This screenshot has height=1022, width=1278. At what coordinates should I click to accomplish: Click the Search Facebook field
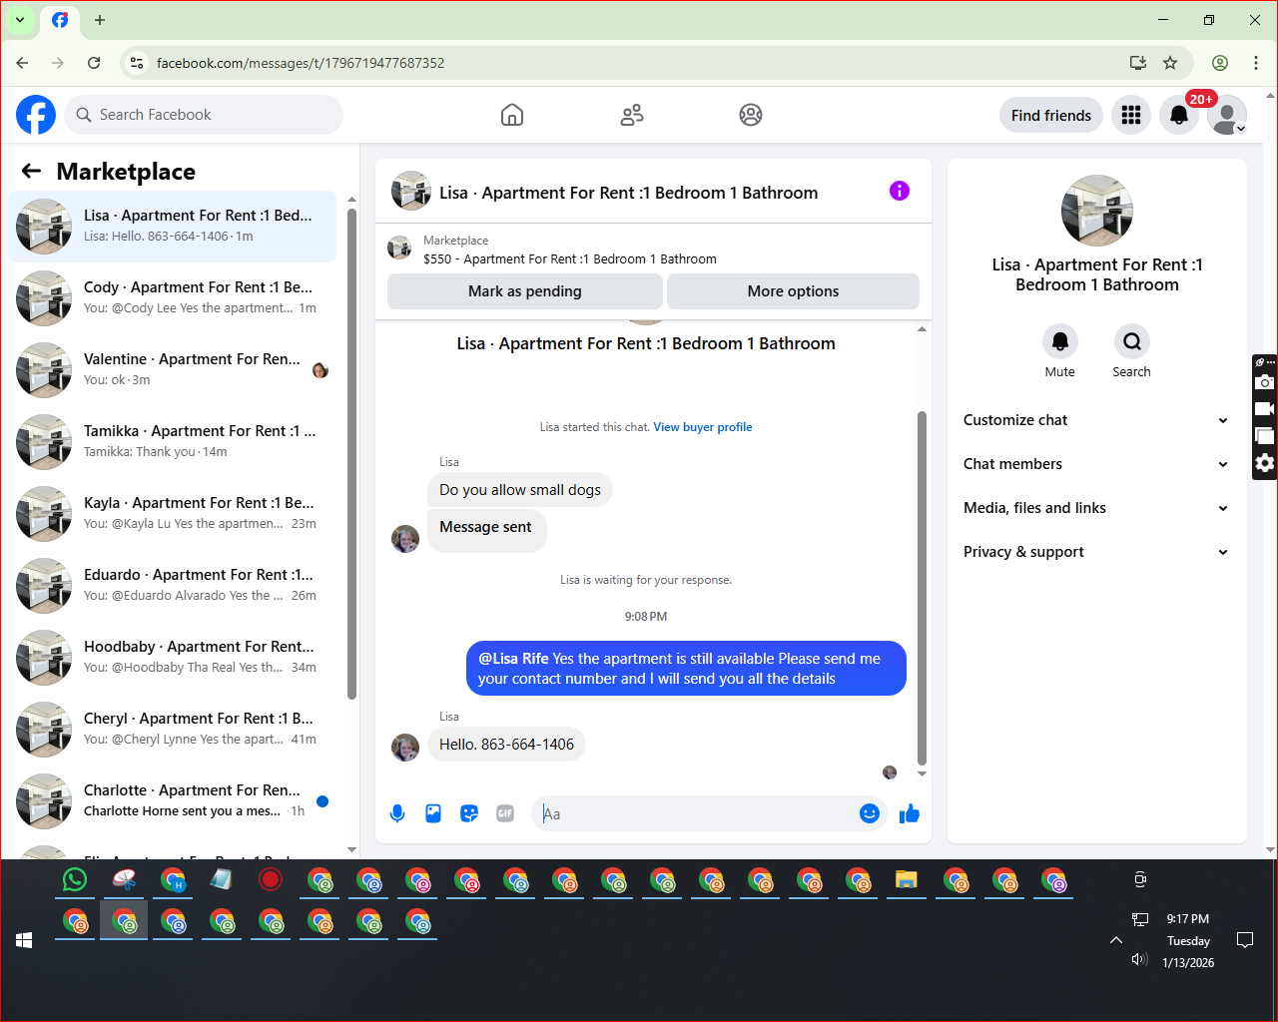click(204, 115)
